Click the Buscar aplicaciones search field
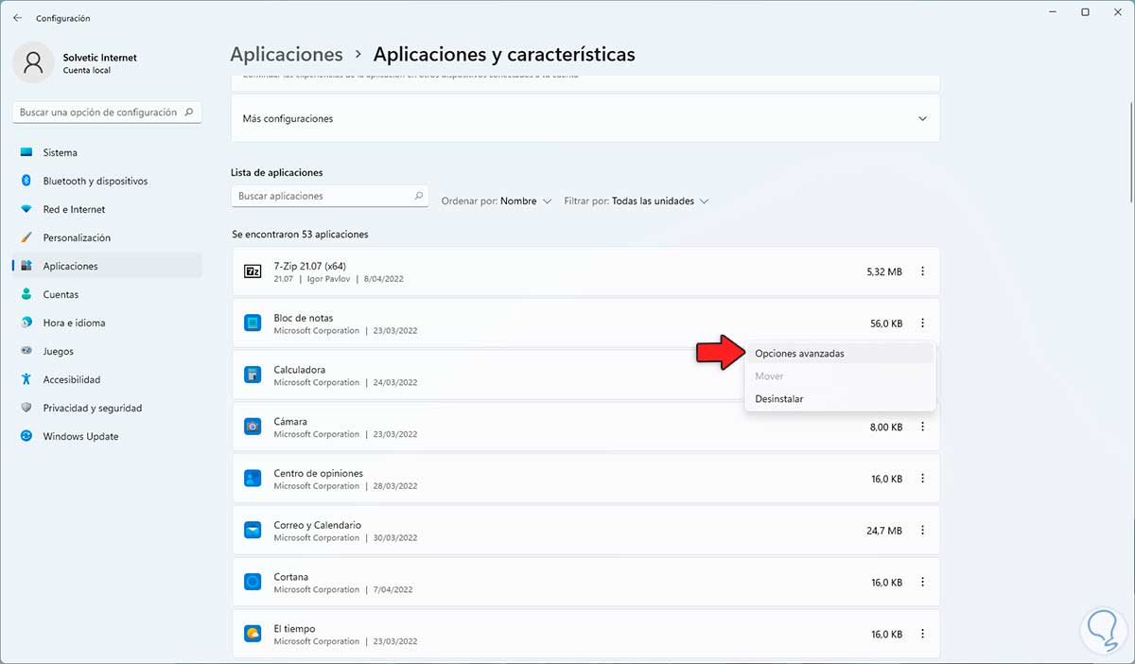 (330, 196)
